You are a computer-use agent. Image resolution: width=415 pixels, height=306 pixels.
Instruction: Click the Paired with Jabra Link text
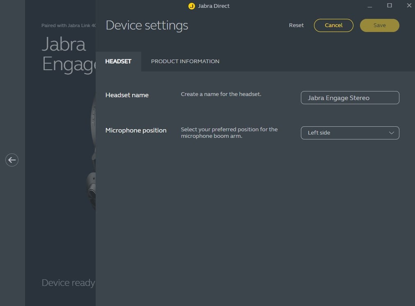[x=68, y=25]
